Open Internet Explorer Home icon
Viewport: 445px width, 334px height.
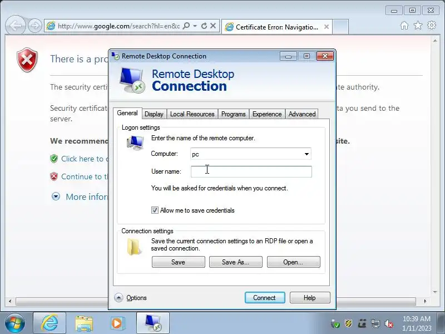(x=404, y=26)
